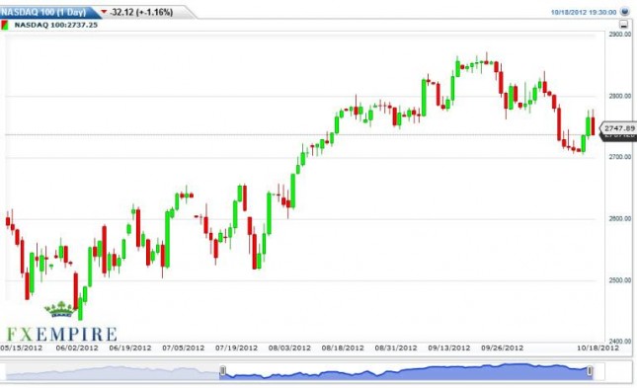This screenshot has width=637, height=388.
Task: Collapse chart panel with the minimize icon
Action: click(623, 25)
